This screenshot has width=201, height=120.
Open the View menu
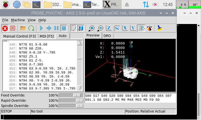[x=32, y=20]
